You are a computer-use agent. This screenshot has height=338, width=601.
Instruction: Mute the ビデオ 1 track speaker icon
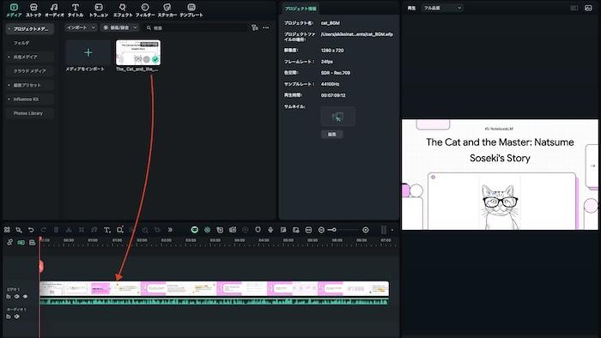17,296
